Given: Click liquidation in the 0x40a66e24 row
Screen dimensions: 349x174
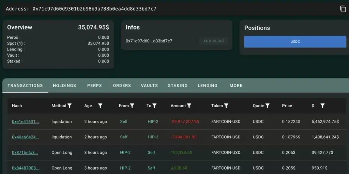Looking at the screenshot, I should 62,137.
